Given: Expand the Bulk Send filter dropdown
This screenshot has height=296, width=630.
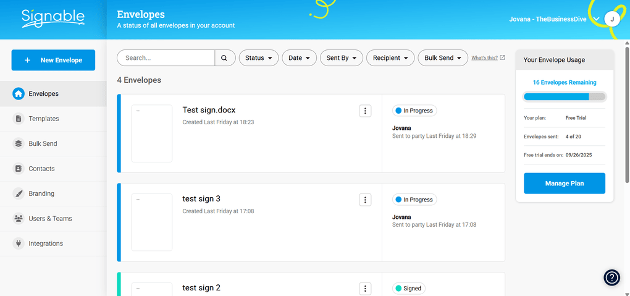Looking at the screenshot, I should tap(443, 58).
